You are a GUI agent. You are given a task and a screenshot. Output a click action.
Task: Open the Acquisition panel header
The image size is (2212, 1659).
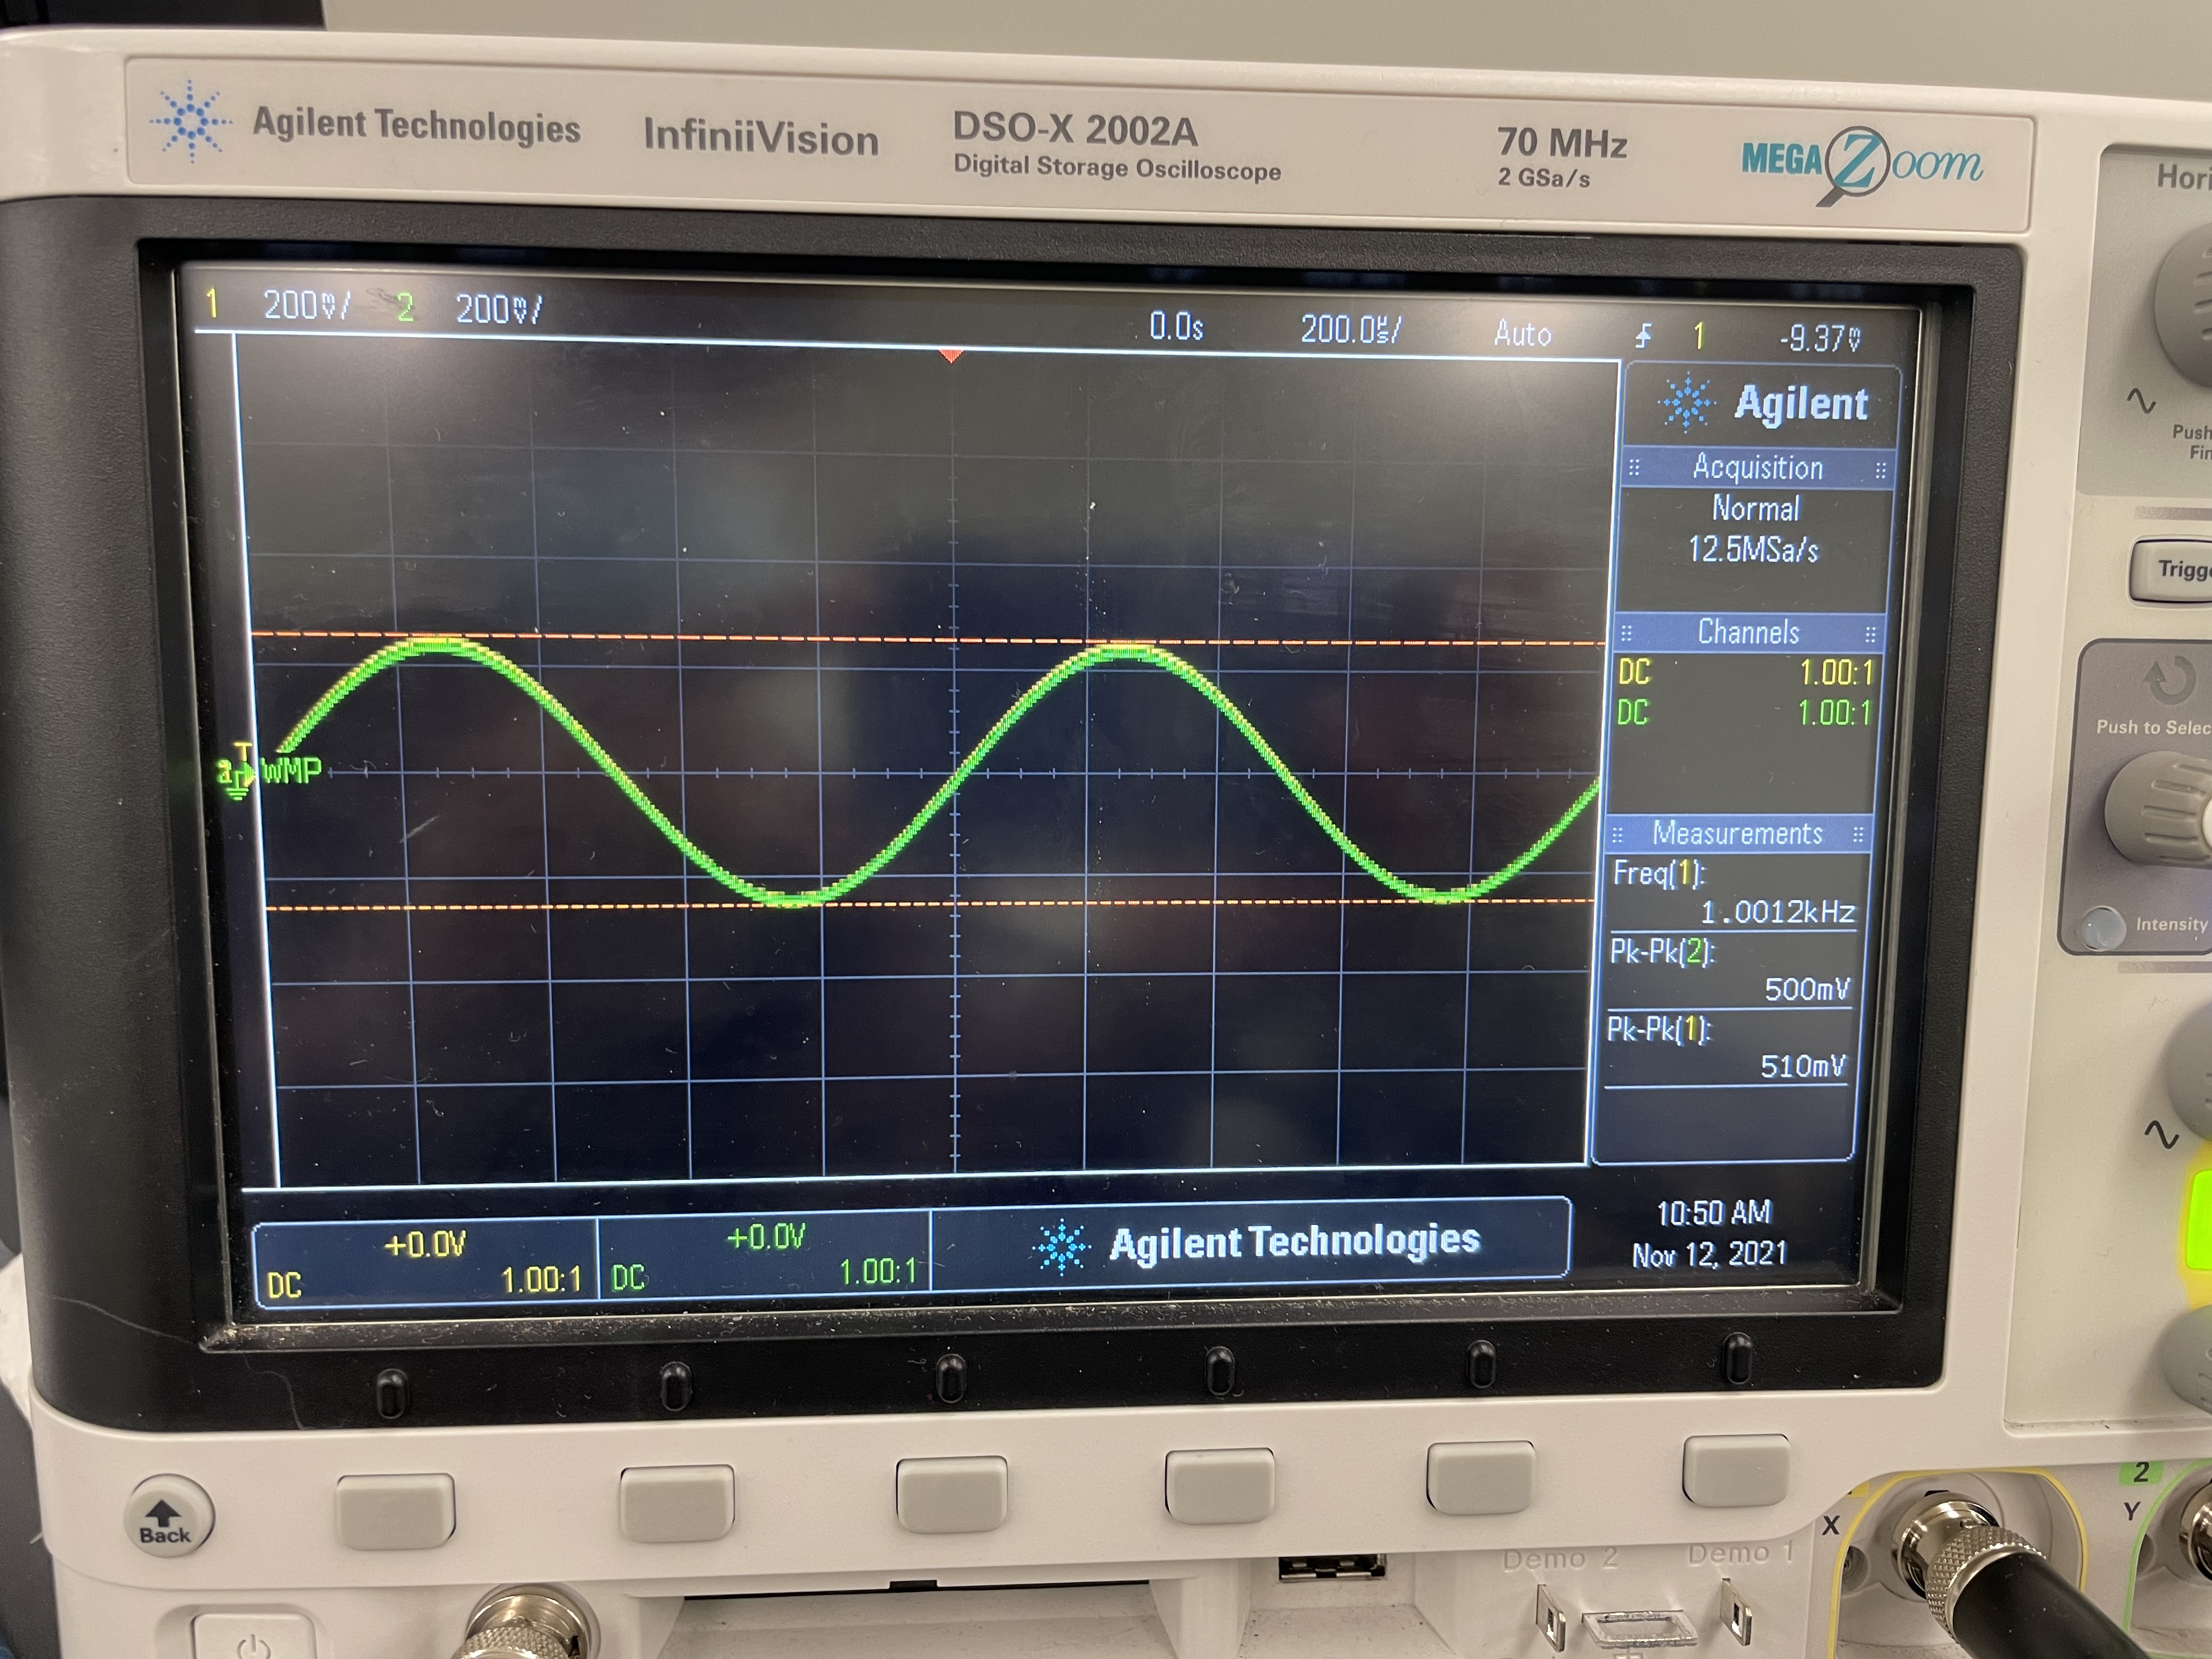[1757, 467]
